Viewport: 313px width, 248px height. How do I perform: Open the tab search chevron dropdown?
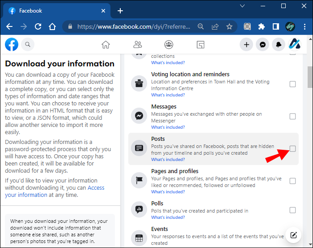pyautogui.click(x=242, y=6)
